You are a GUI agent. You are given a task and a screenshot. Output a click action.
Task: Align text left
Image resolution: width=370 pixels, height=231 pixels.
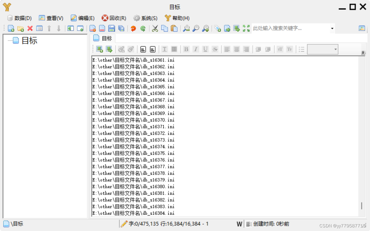point(227,49)
